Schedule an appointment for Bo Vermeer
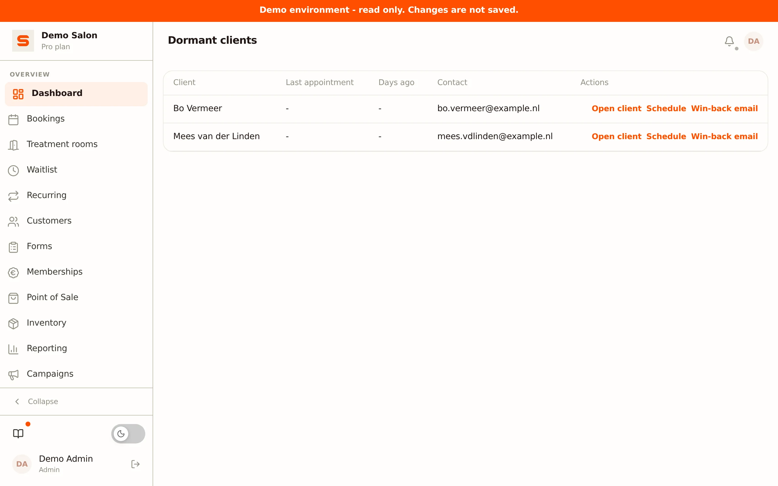Screen dimensions: 778x486 666,109
